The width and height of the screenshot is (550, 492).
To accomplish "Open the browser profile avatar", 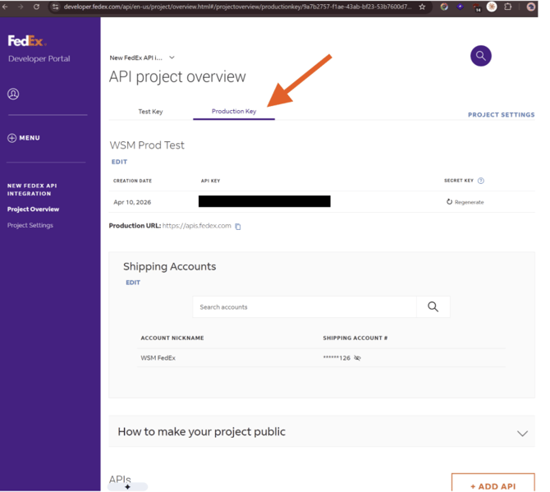I will [530, 7].
